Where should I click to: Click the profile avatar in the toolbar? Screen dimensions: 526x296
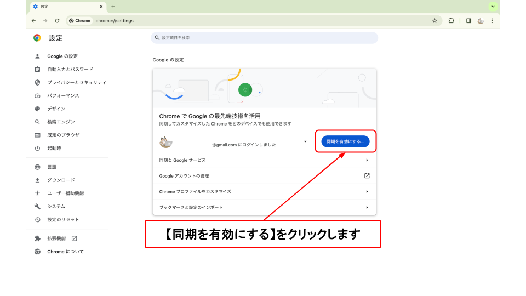(481, 21)
